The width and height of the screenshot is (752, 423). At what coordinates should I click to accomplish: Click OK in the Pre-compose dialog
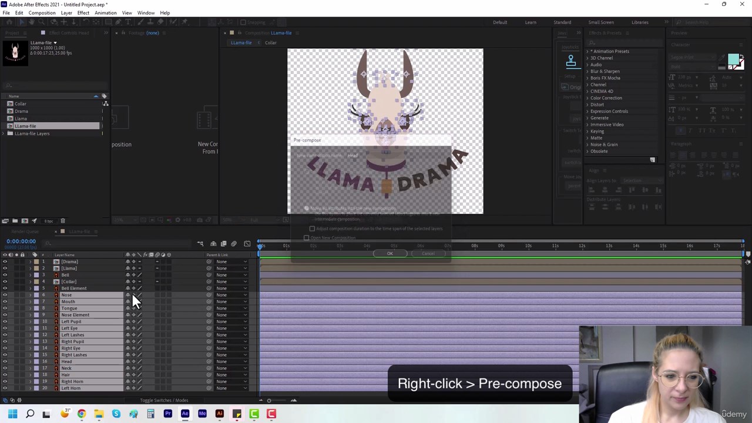pos(390,254)
